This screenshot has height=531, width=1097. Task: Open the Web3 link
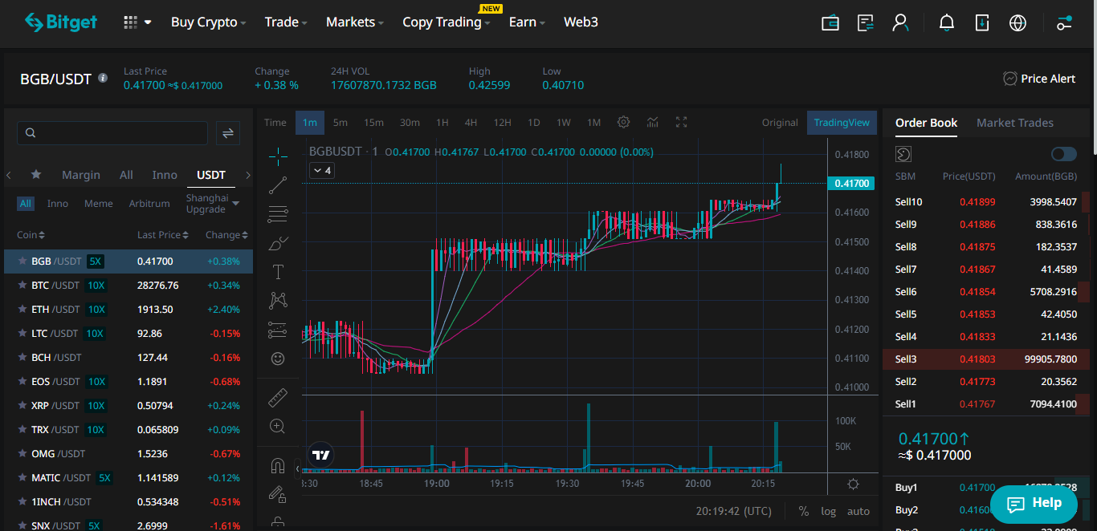581,22
